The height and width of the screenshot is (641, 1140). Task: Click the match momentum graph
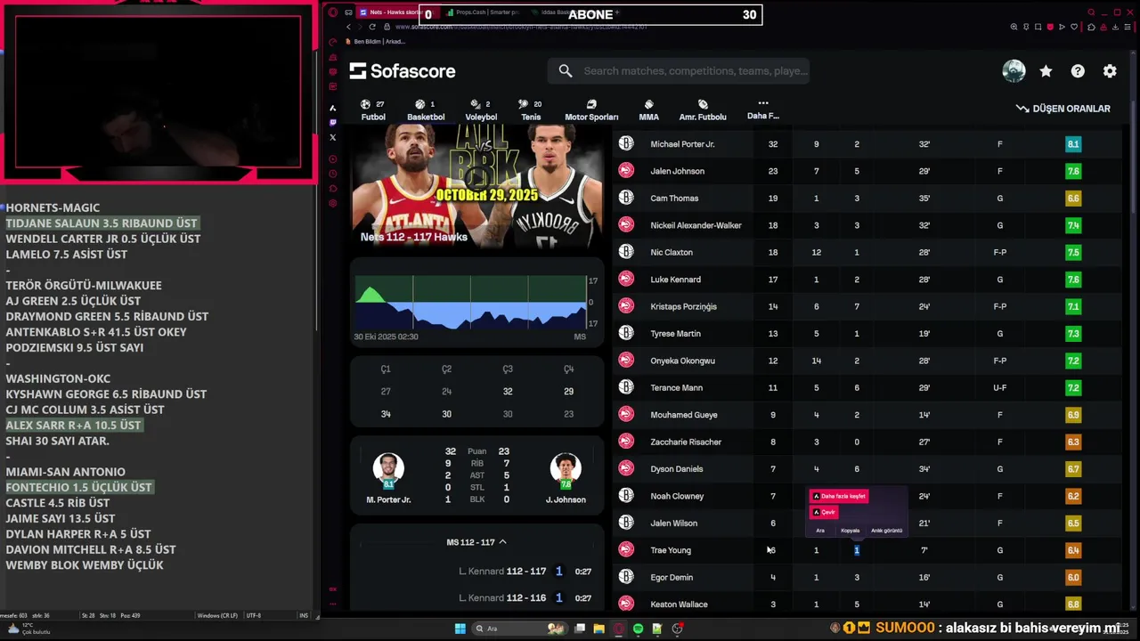[x=470, y=303]
